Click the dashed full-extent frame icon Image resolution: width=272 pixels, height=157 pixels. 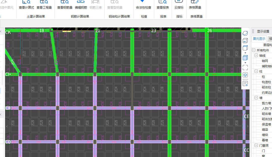(x=245, y=67)
